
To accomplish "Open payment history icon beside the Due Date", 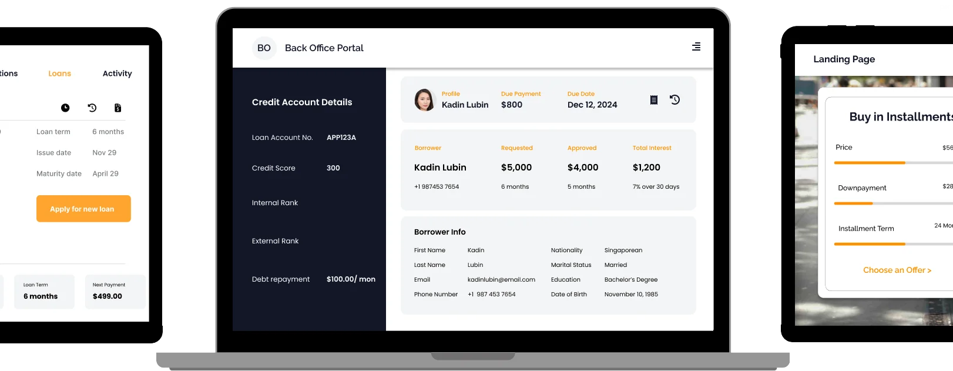I will click(x=675, y=100).
